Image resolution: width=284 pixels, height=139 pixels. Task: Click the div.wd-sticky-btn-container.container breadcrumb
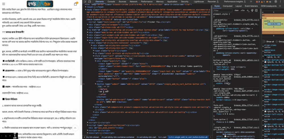(x=118, y=137)
